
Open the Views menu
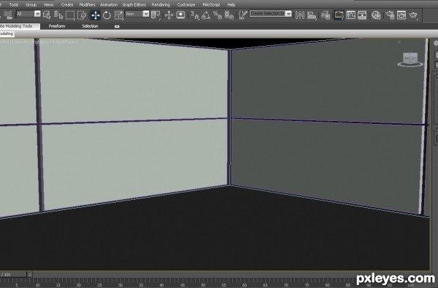(49, 5)
